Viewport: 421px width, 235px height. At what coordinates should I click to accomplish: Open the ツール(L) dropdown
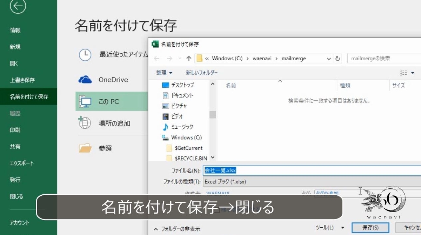point(329,227)
